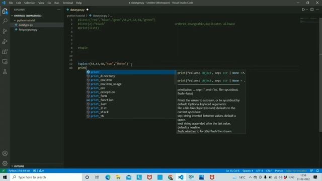Change indentation via Spaces: 4
The height and width of the screenshot is (181, 322).
tap(248, 171)
